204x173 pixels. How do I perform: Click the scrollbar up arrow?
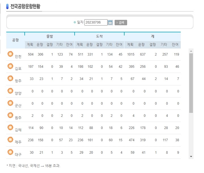(191, 51)
